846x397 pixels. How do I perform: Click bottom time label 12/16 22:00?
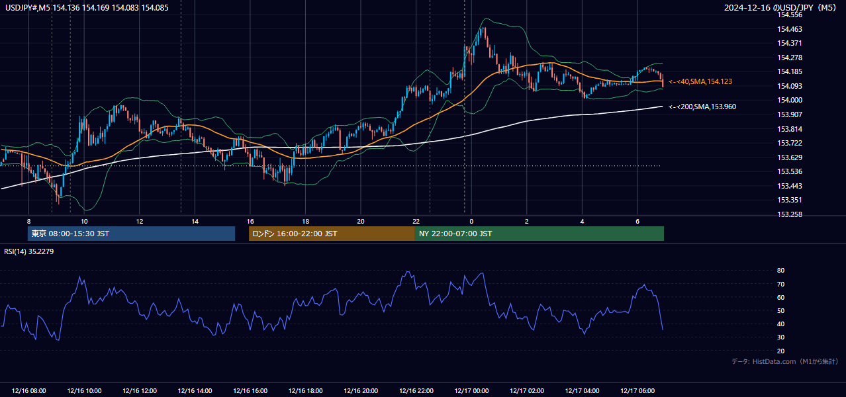[x=416, y=391]
